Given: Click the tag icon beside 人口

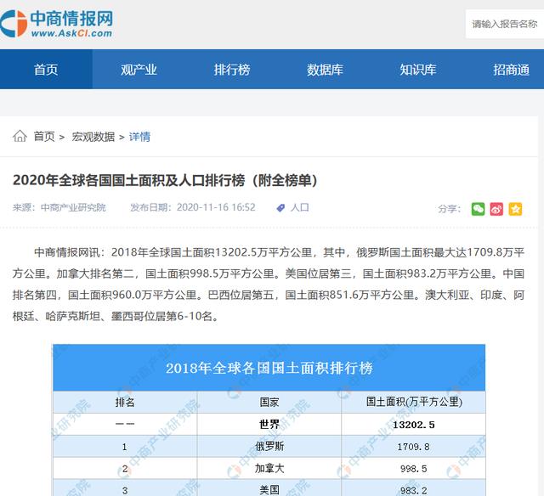Looking at the screenshot, I should (280, 208).
